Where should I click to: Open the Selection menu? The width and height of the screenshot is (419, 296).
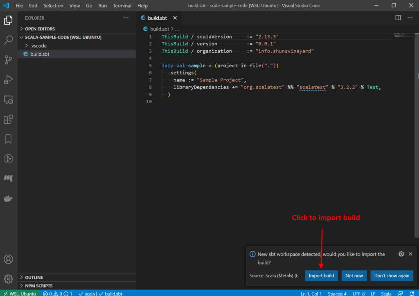(53, 6)
